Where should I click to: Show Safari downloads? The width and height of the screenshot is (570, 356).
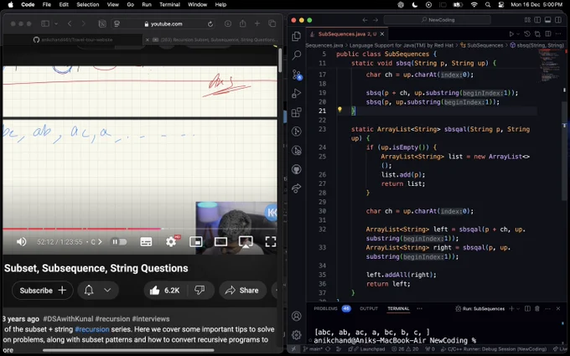click(228, 23)
